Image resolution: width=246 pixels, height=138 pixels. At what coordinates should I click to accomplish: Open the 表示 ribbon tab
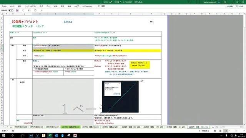pos(62,6)
